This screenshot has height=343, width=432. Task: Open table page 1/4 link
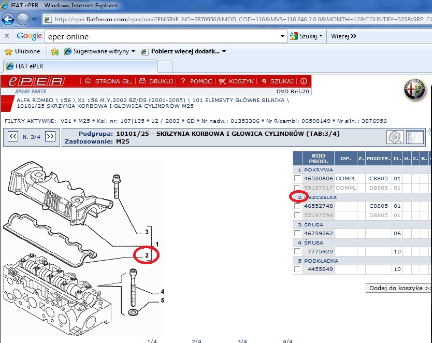(x=152, y=341)
